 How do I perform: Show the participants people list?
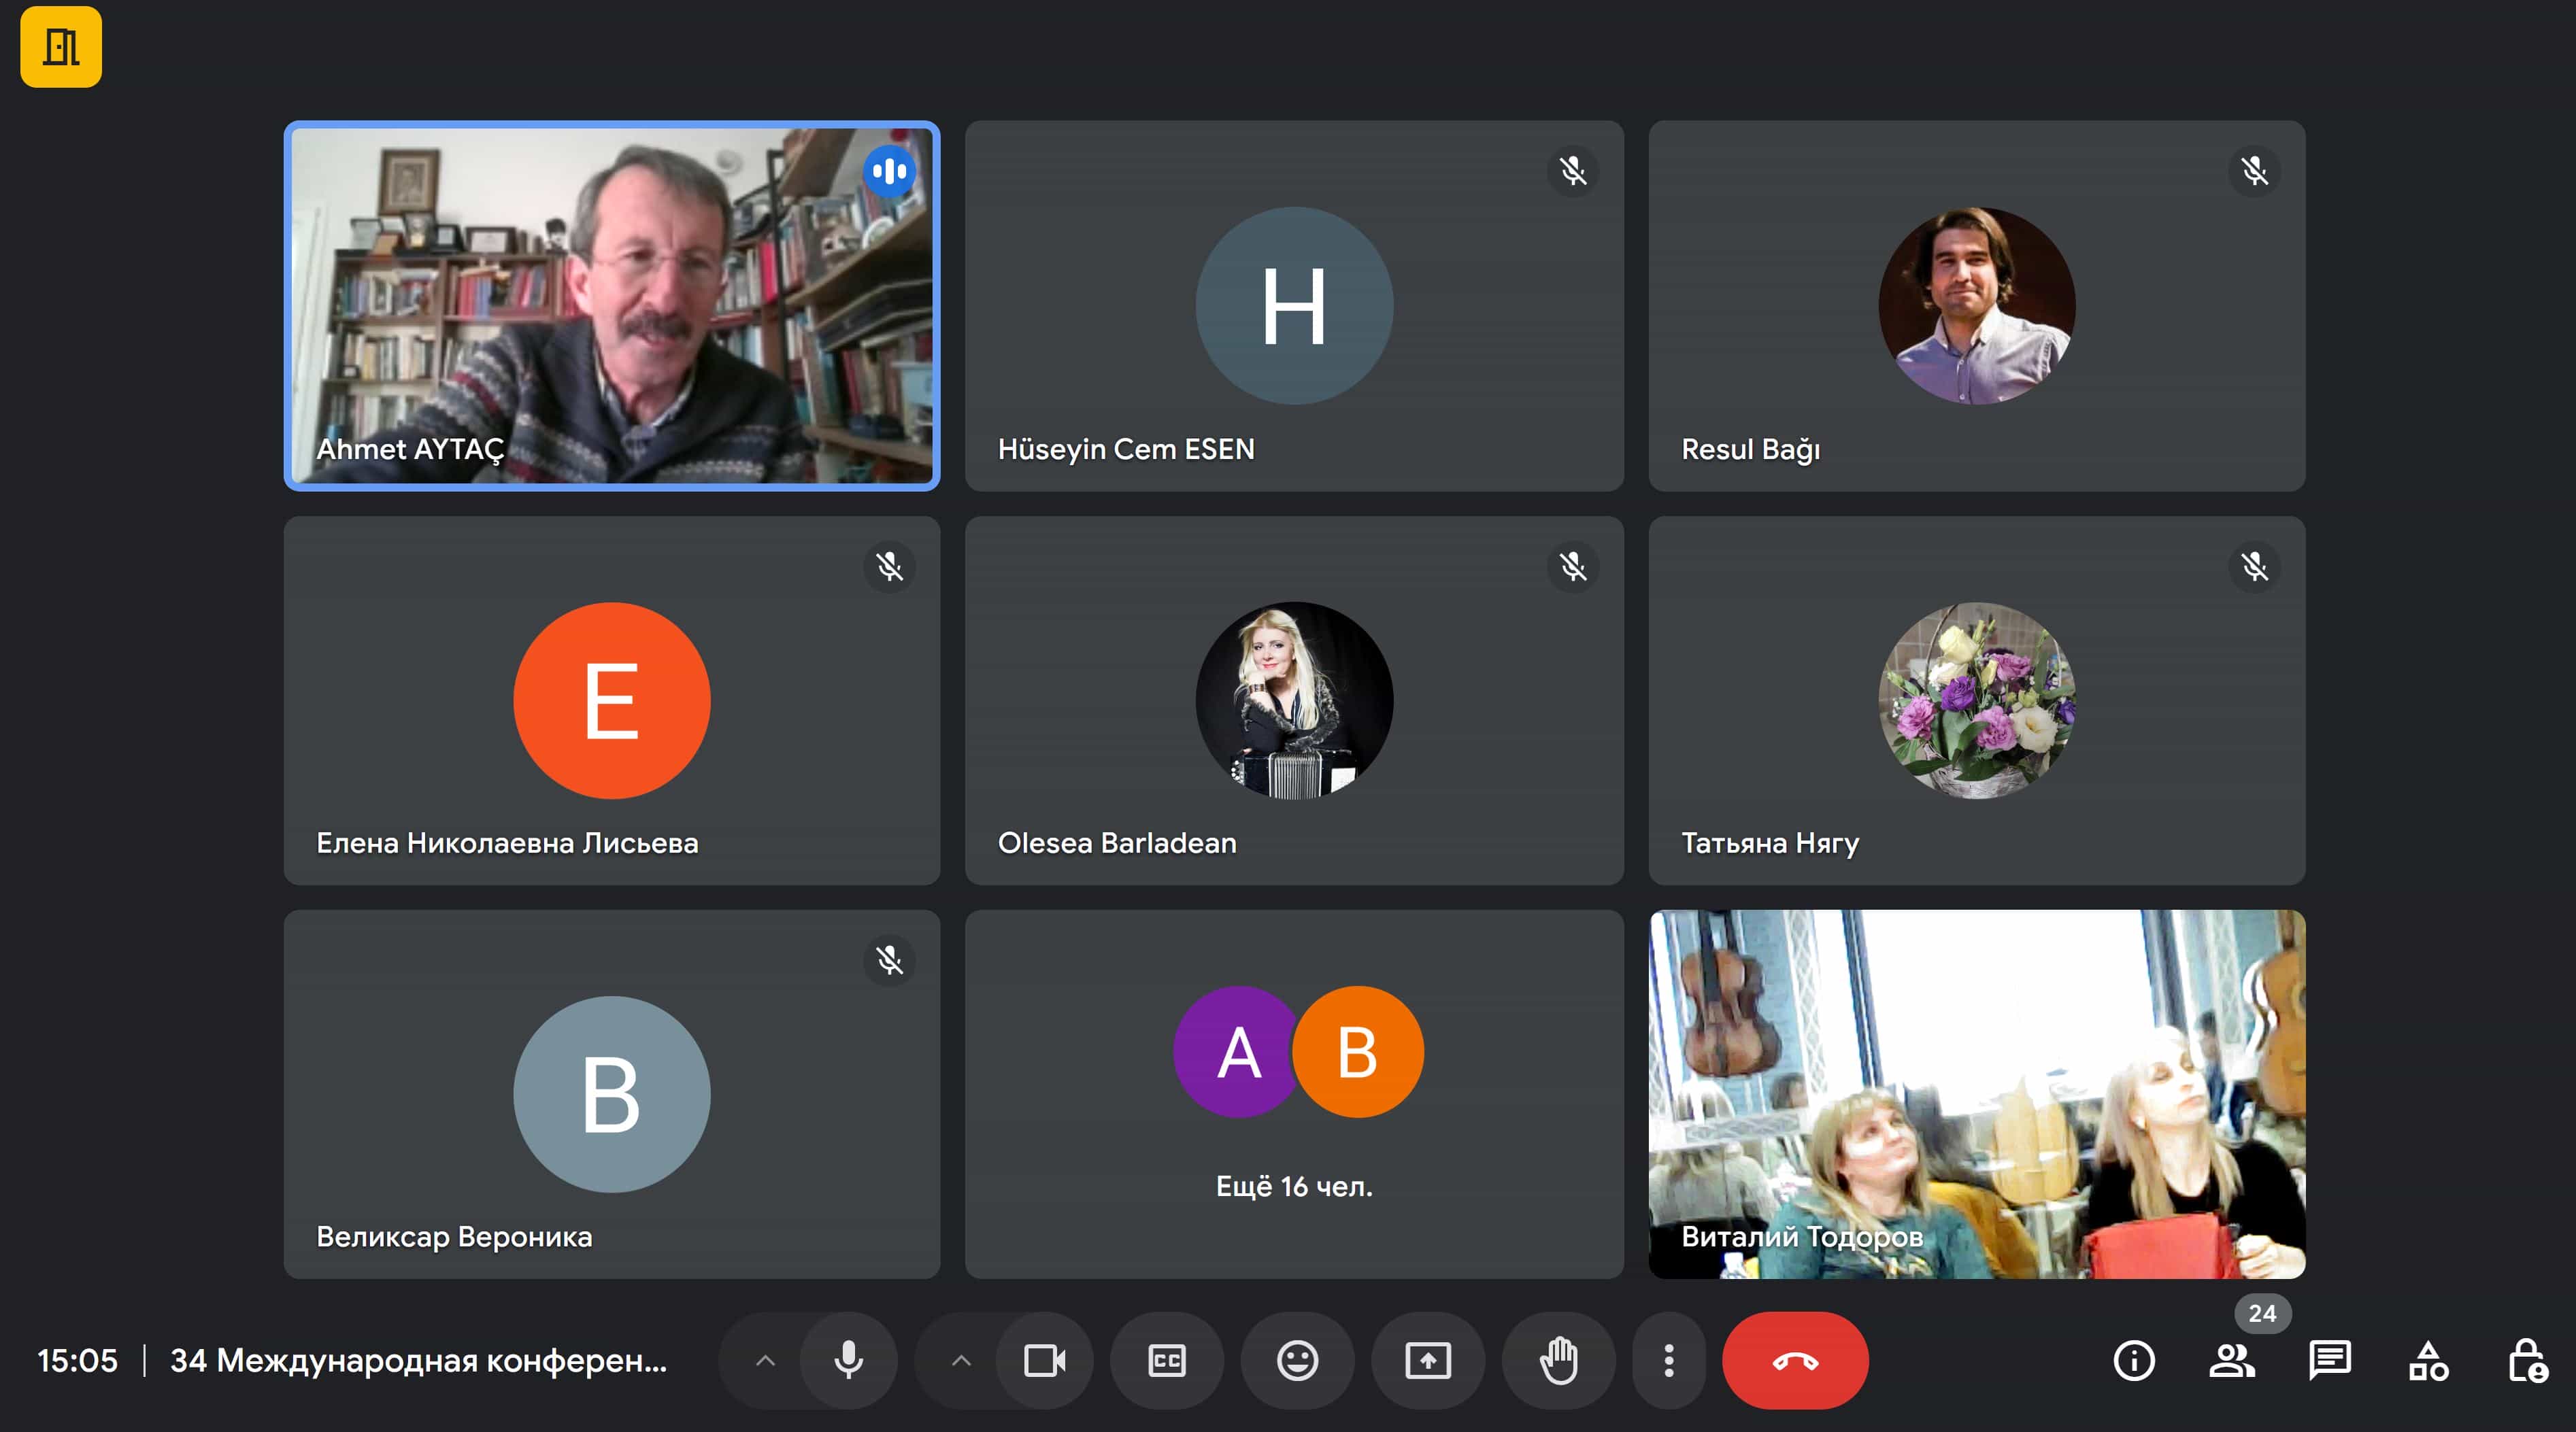point(2231,1360)
